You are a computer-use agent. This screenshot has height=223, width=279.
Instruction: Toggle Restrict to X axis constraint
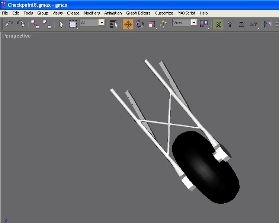(218, 24)
